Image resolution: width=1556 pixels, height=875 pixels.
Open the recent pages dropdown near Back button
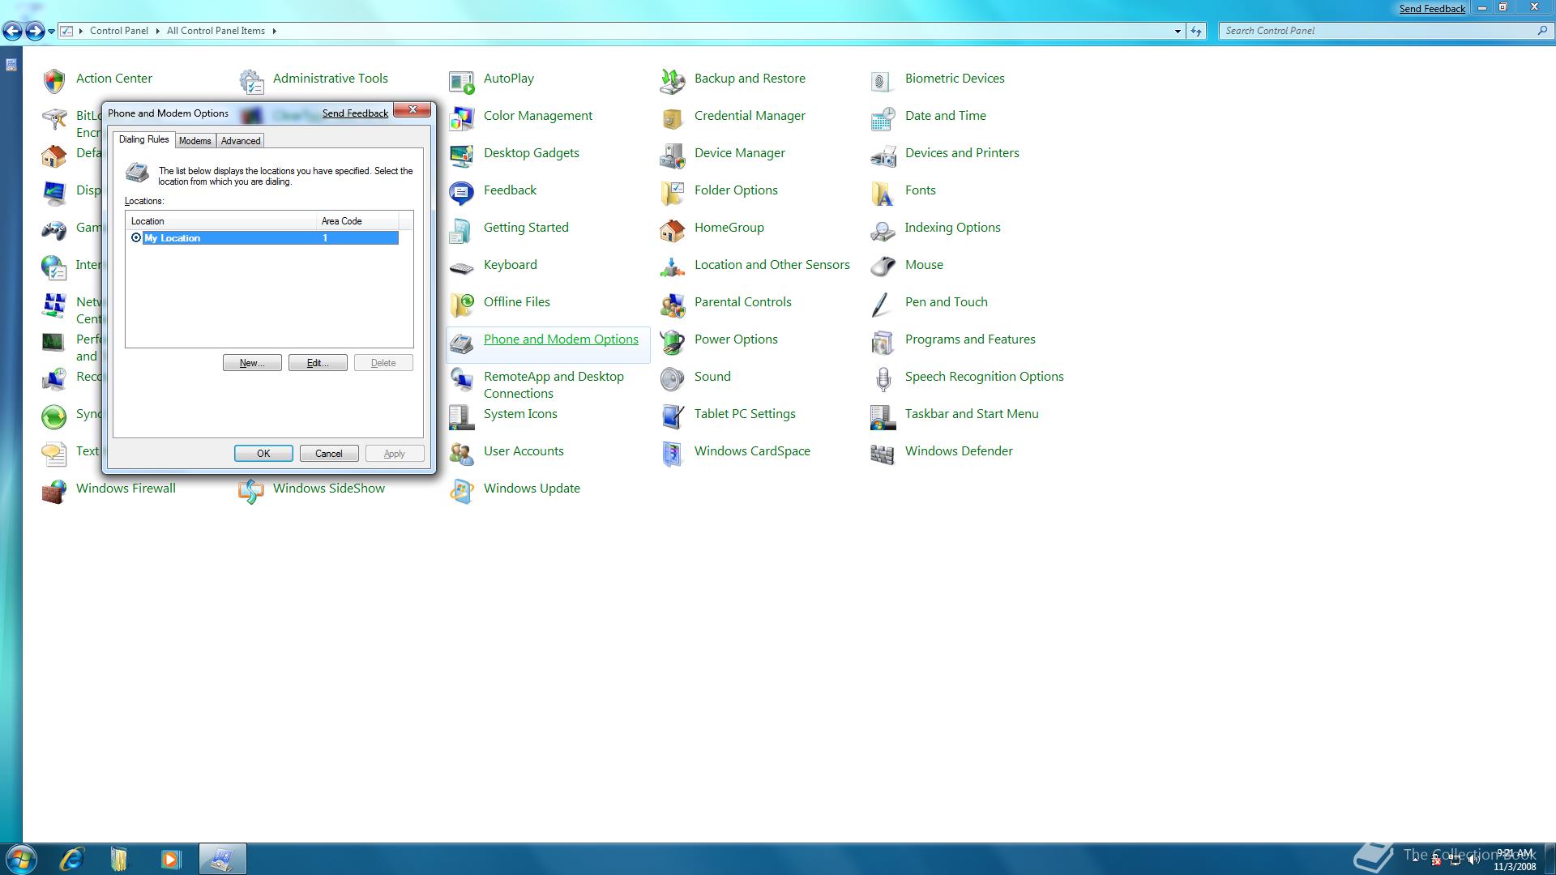(x=51, y=32)
